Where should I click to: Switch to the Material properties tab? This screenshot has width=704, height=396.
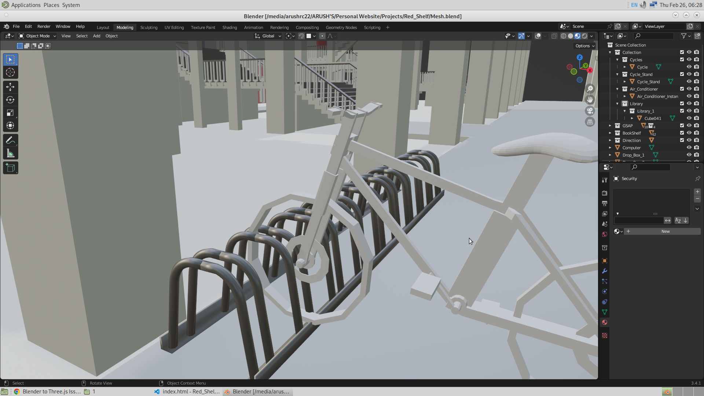(605, 322)
